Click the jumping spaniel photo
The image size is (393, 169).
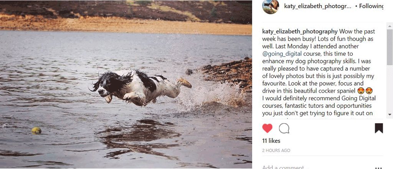tap(126, 84)
